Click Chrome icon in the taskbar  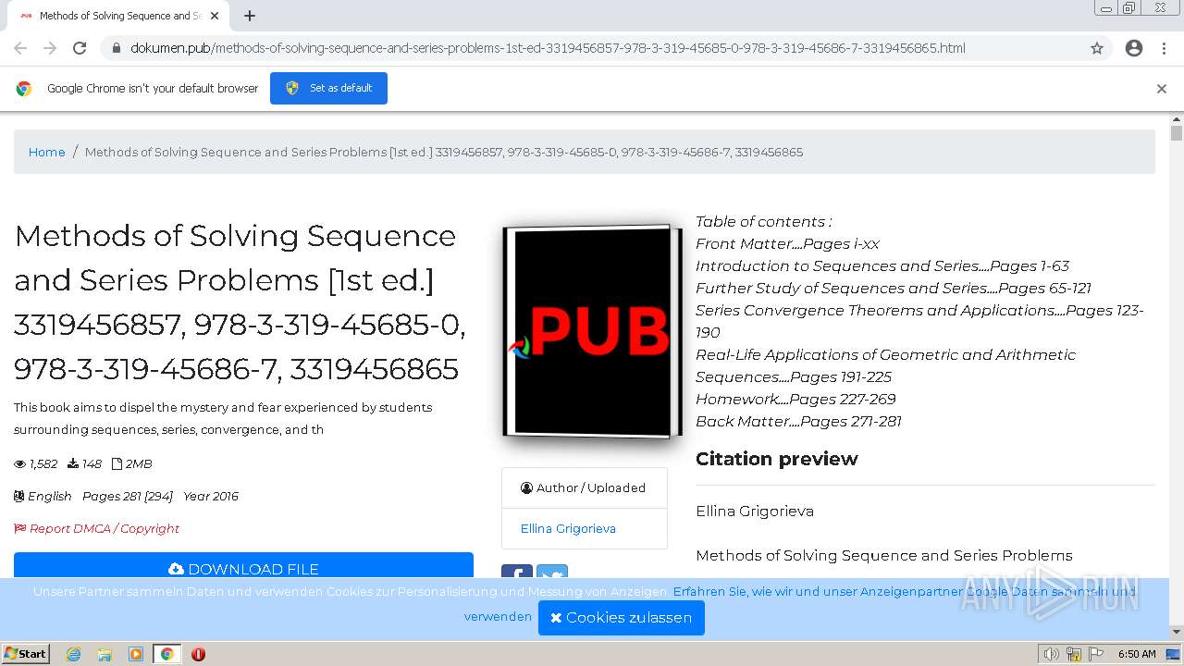166,654
